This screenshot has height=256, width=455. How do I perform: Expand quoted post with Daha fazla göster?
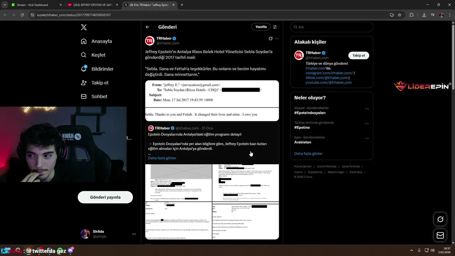[162, 158]
